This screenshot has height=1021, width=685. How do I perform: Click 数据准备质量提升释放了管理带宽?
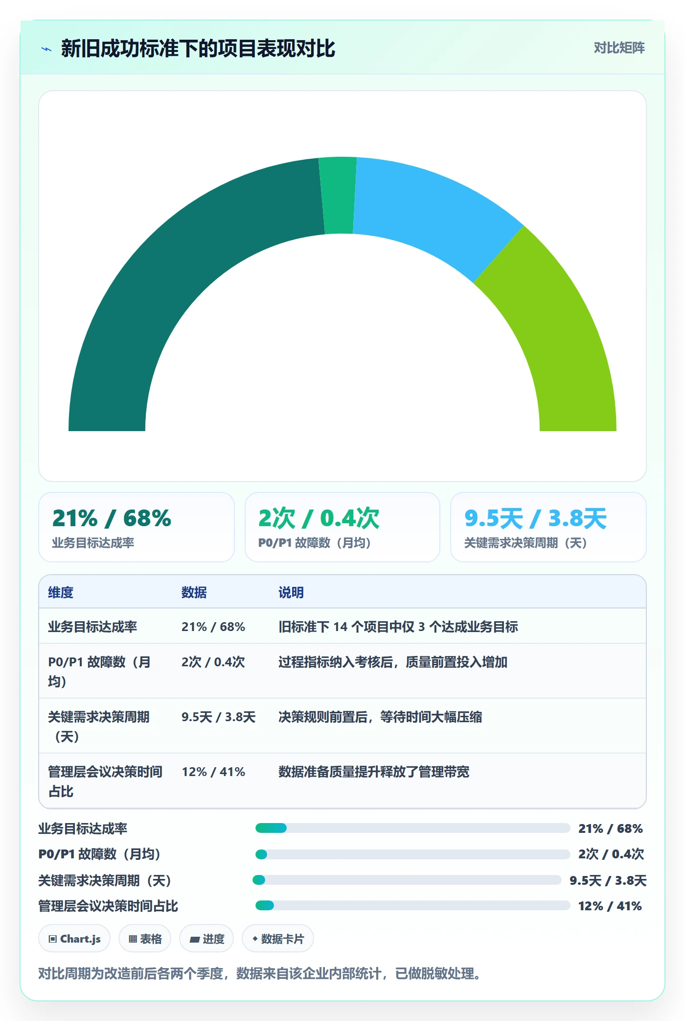click(374, 772)
